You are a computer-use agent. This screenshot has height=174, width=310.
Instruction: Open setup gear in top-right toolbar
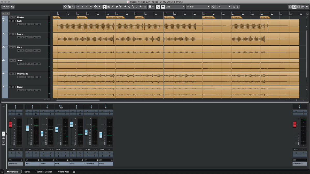[307, 6]
